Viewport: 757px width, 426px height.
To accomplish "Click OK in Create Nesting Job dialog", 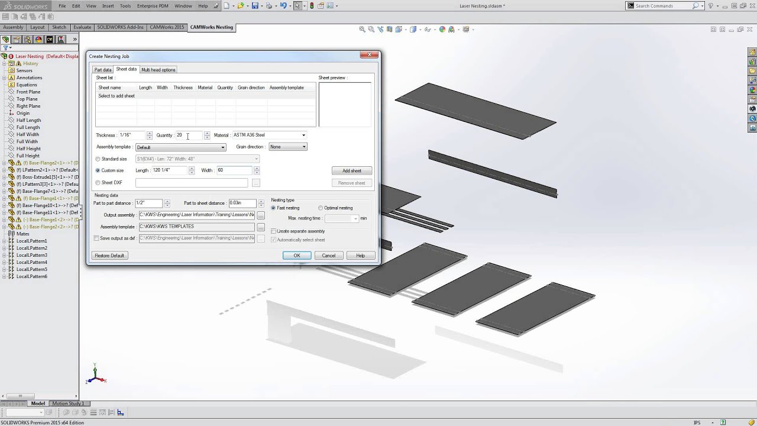I will point(297,256).
